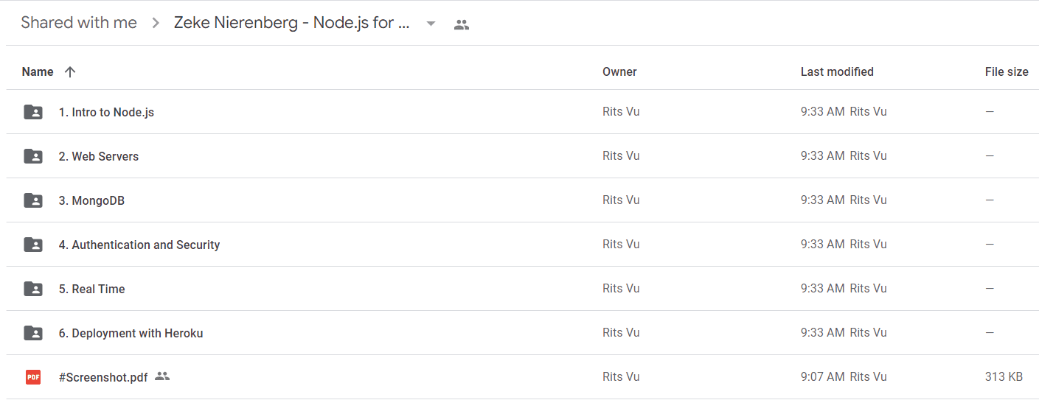Screen dimensions: 1039x400
Task: Click the File size column header
Action: pyautogui.click(x=1007, y=71)
